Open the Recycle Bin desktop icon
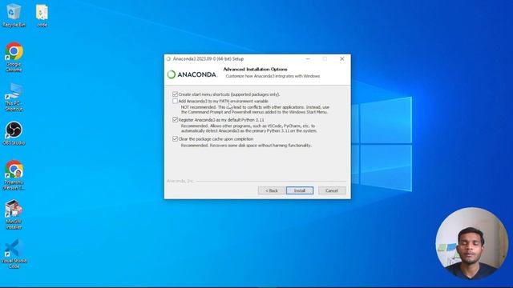The width and height of the screenshot is (513, 288). click(x=14, y=14)
